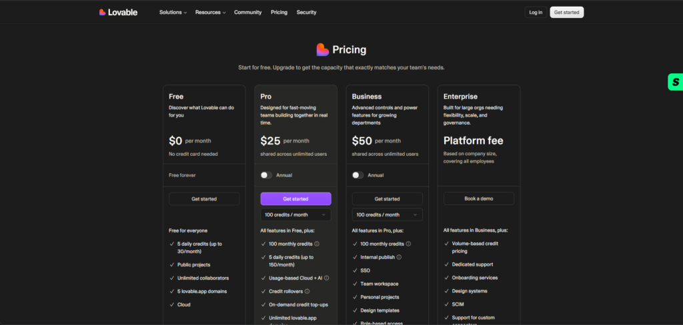Image resolution: width=683 pixels, height=325 pixels.
Task: Click the Platform fee heading
Action: click(x=474, y=141)
